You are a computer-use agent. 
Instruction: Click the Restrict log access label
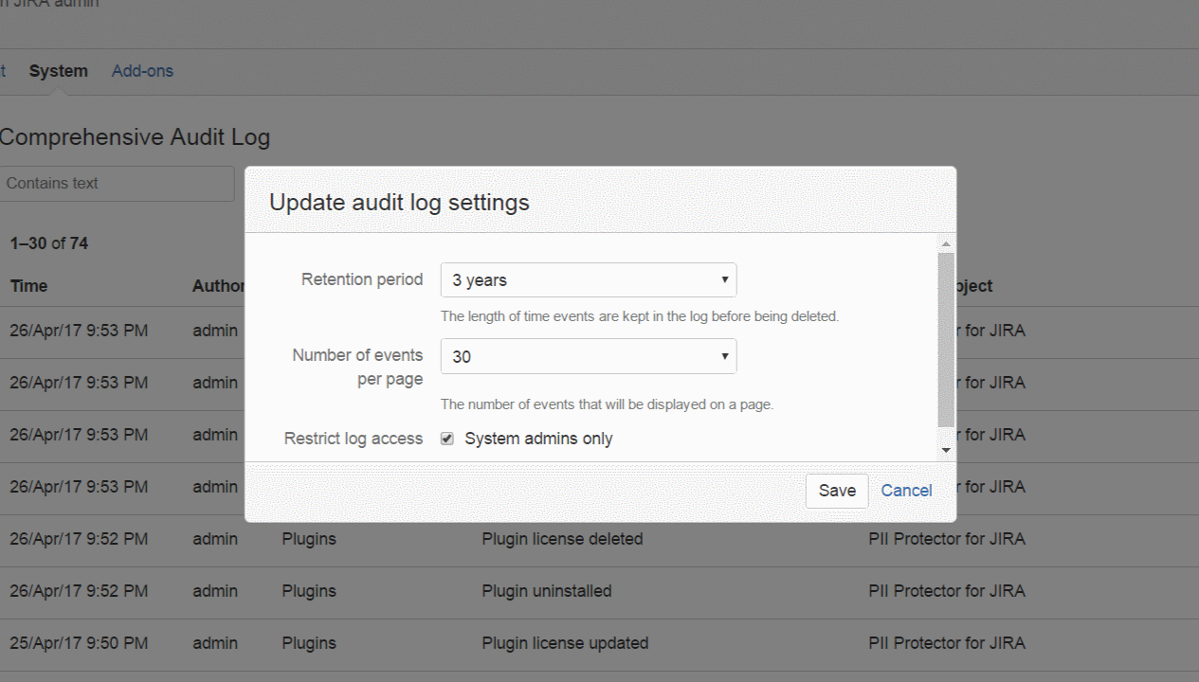[354, 439]
